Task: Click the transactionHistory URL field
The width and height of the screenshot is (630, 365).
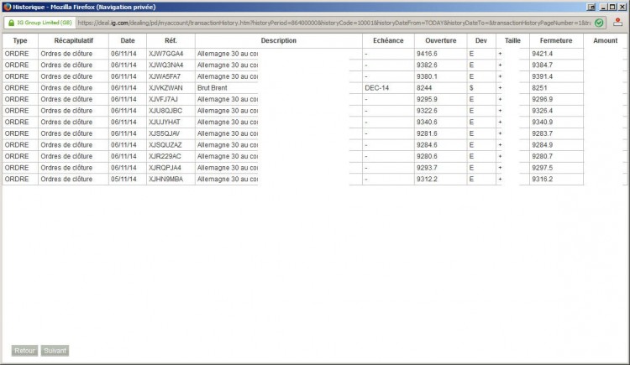Action: [333, 23]
